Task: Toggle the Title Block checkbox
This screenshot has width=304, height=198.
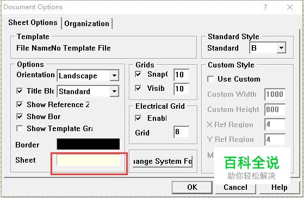Action: coord(20,91)
